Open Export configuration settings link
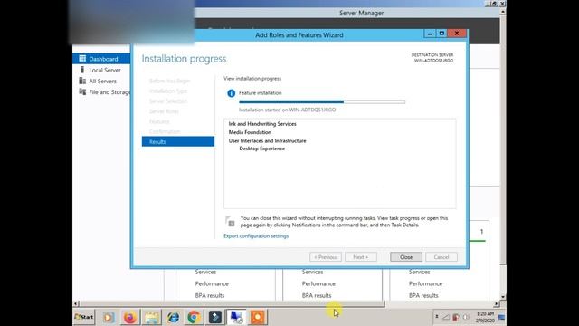 click(x=256, y=235)
